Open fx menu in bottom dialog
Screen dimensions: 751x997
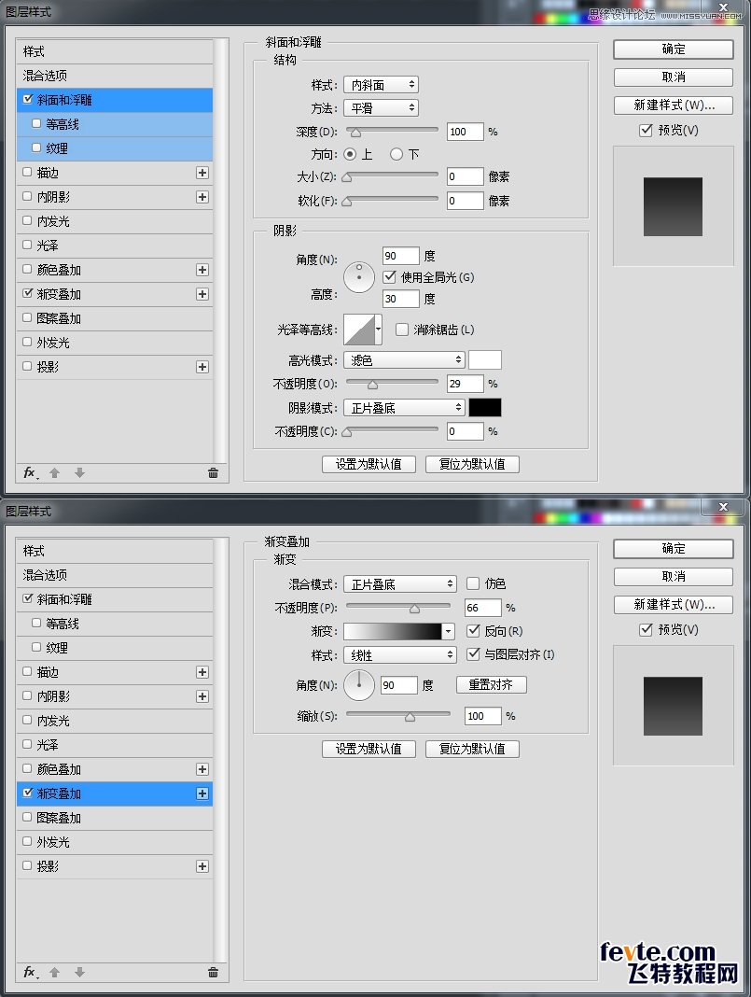click(x=31, y=972)
